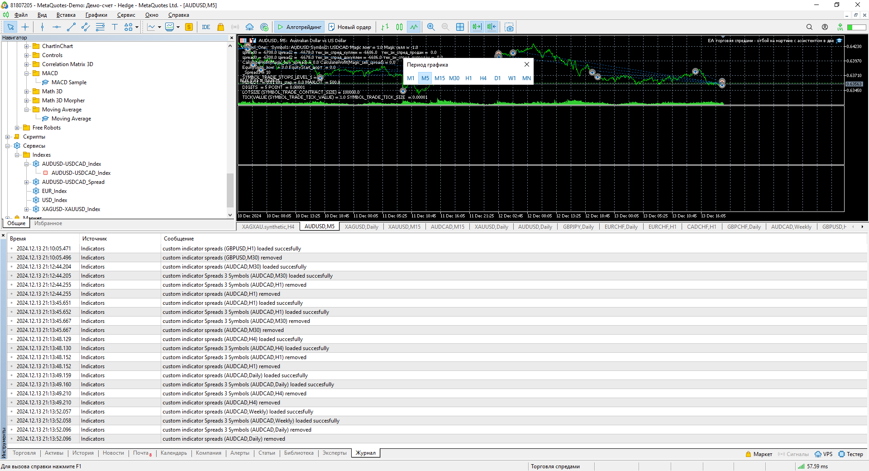The image size is (869, 471).
Task: Switch to the XAUUSD,M15 chart tab
Action: point(404,227)
